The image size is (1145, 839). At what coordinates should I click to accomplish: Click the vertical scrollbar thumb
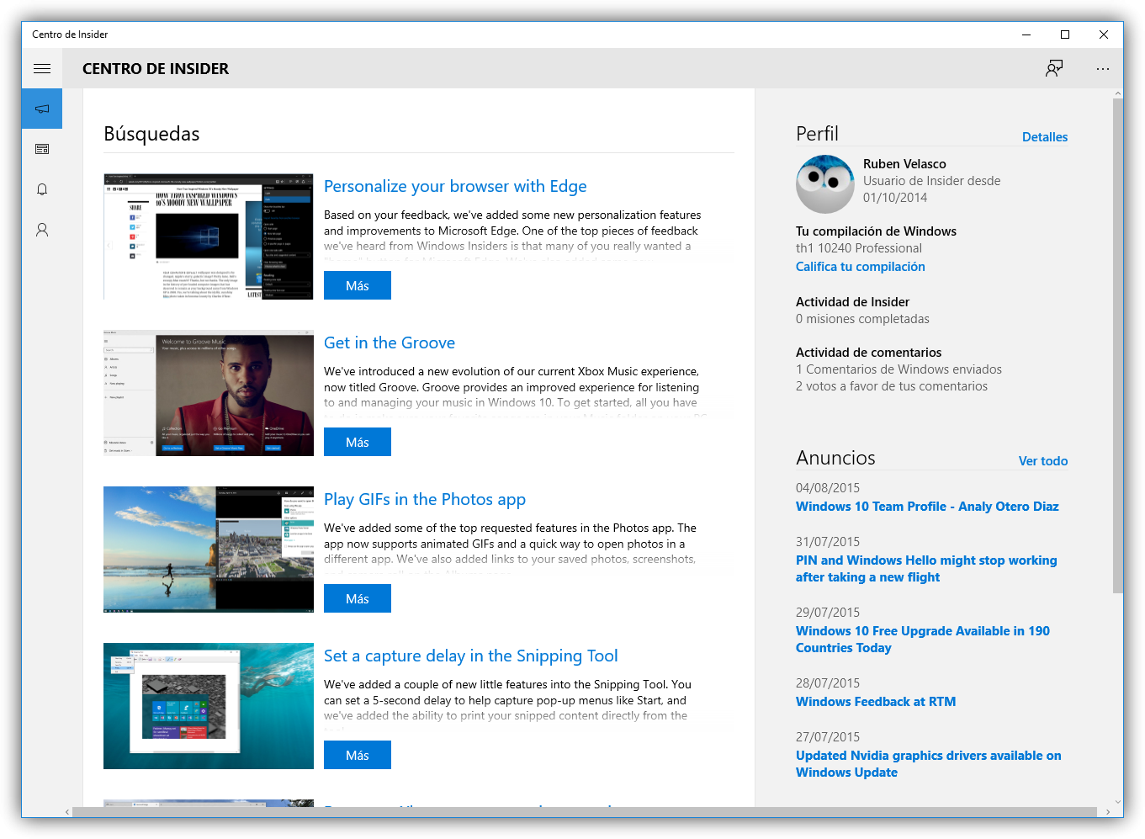pos(1117,345)
